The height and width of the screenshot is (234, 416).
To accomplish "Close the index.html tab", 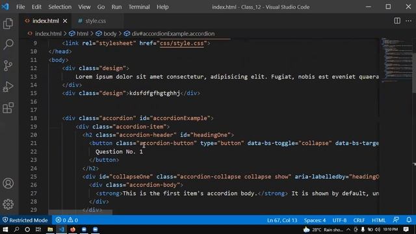I will [65, 21].
